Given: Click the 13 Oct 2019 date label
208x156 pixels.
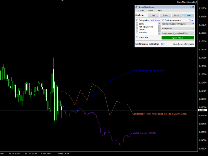Looking at the screenshot, I should [x=31, y=154].
